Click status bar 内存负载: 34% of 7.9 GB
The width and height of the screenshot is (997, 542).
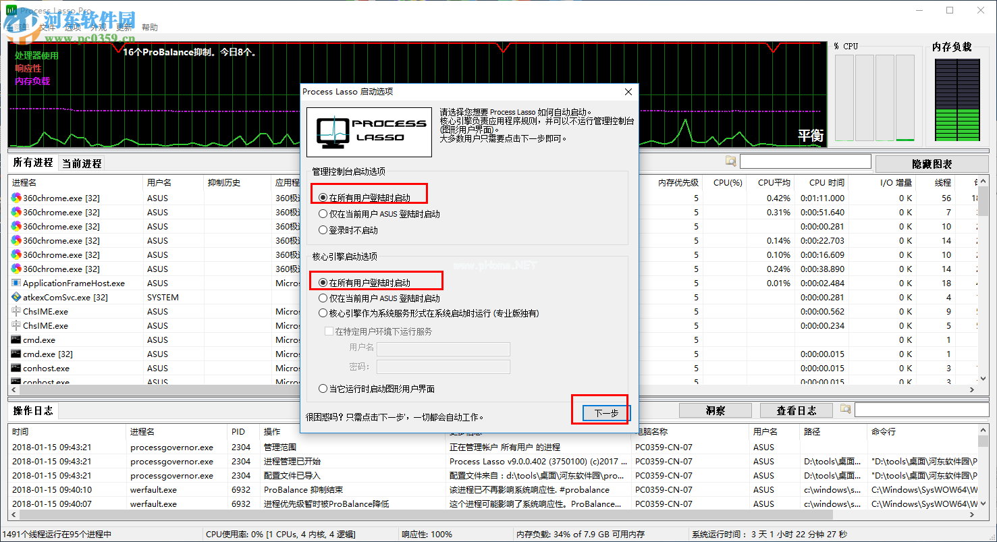pyautogui.click(x=581, y=534)
